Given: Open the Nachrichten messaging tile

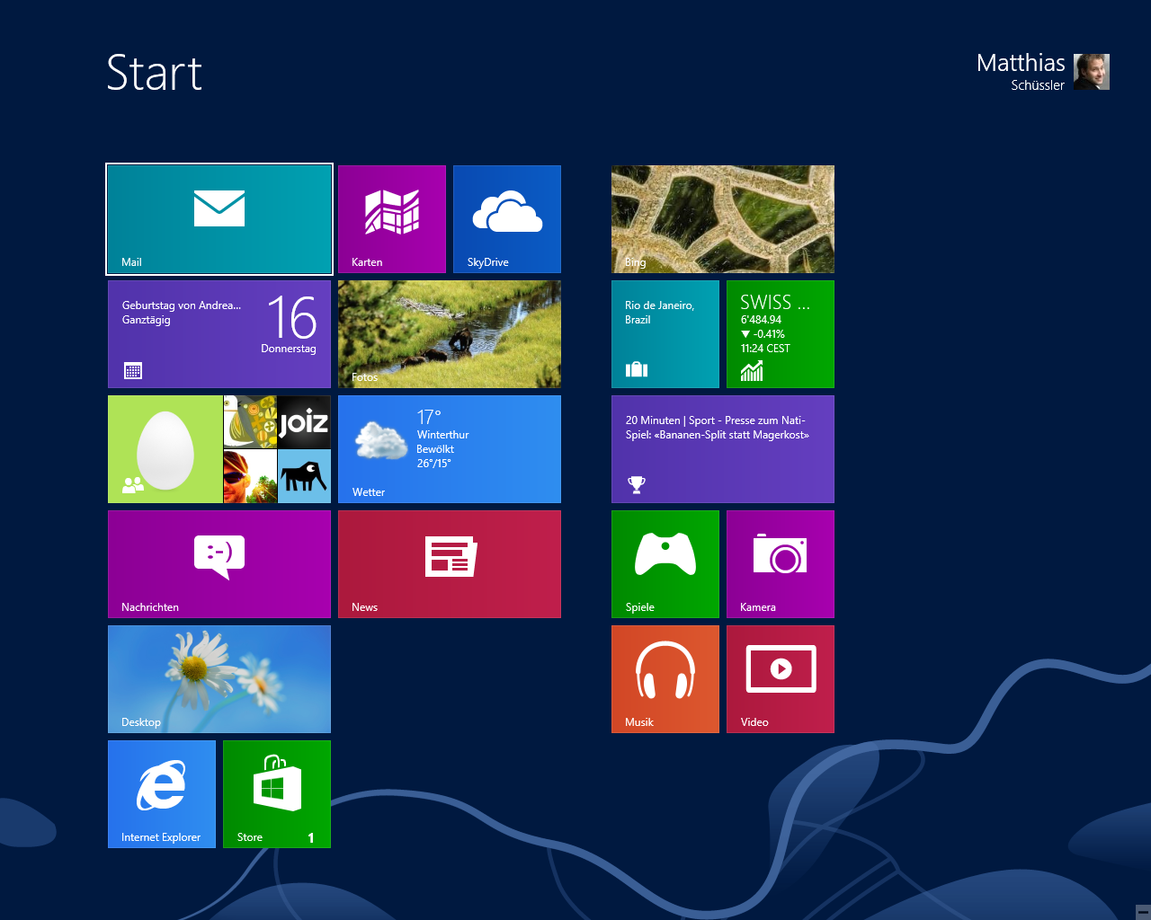Looking at the screenshot, I should click(x=219, y=564).
